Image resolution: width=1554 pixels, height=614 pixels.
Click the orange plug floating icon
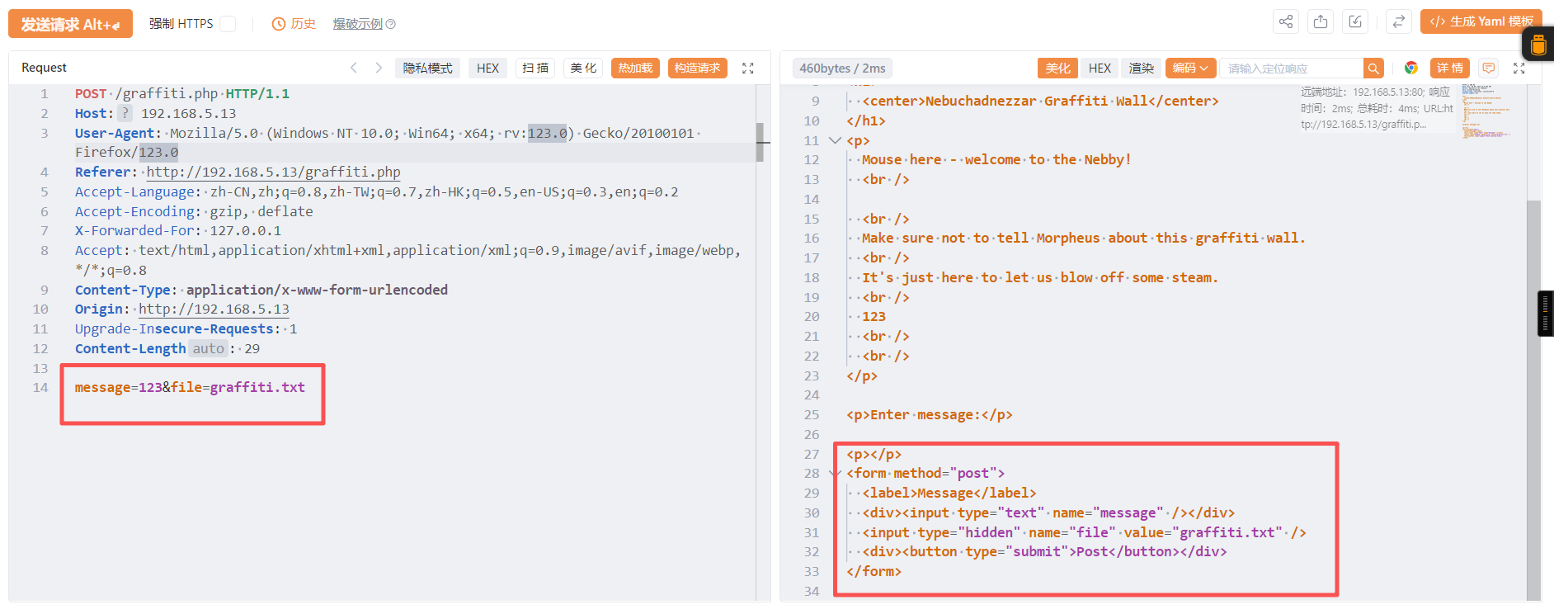pyautogui.click(x=1539, y=45)
